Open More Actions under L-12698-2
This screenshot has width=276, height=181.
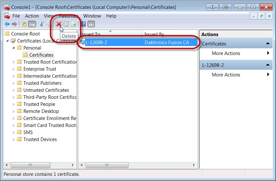pos(226,75)
